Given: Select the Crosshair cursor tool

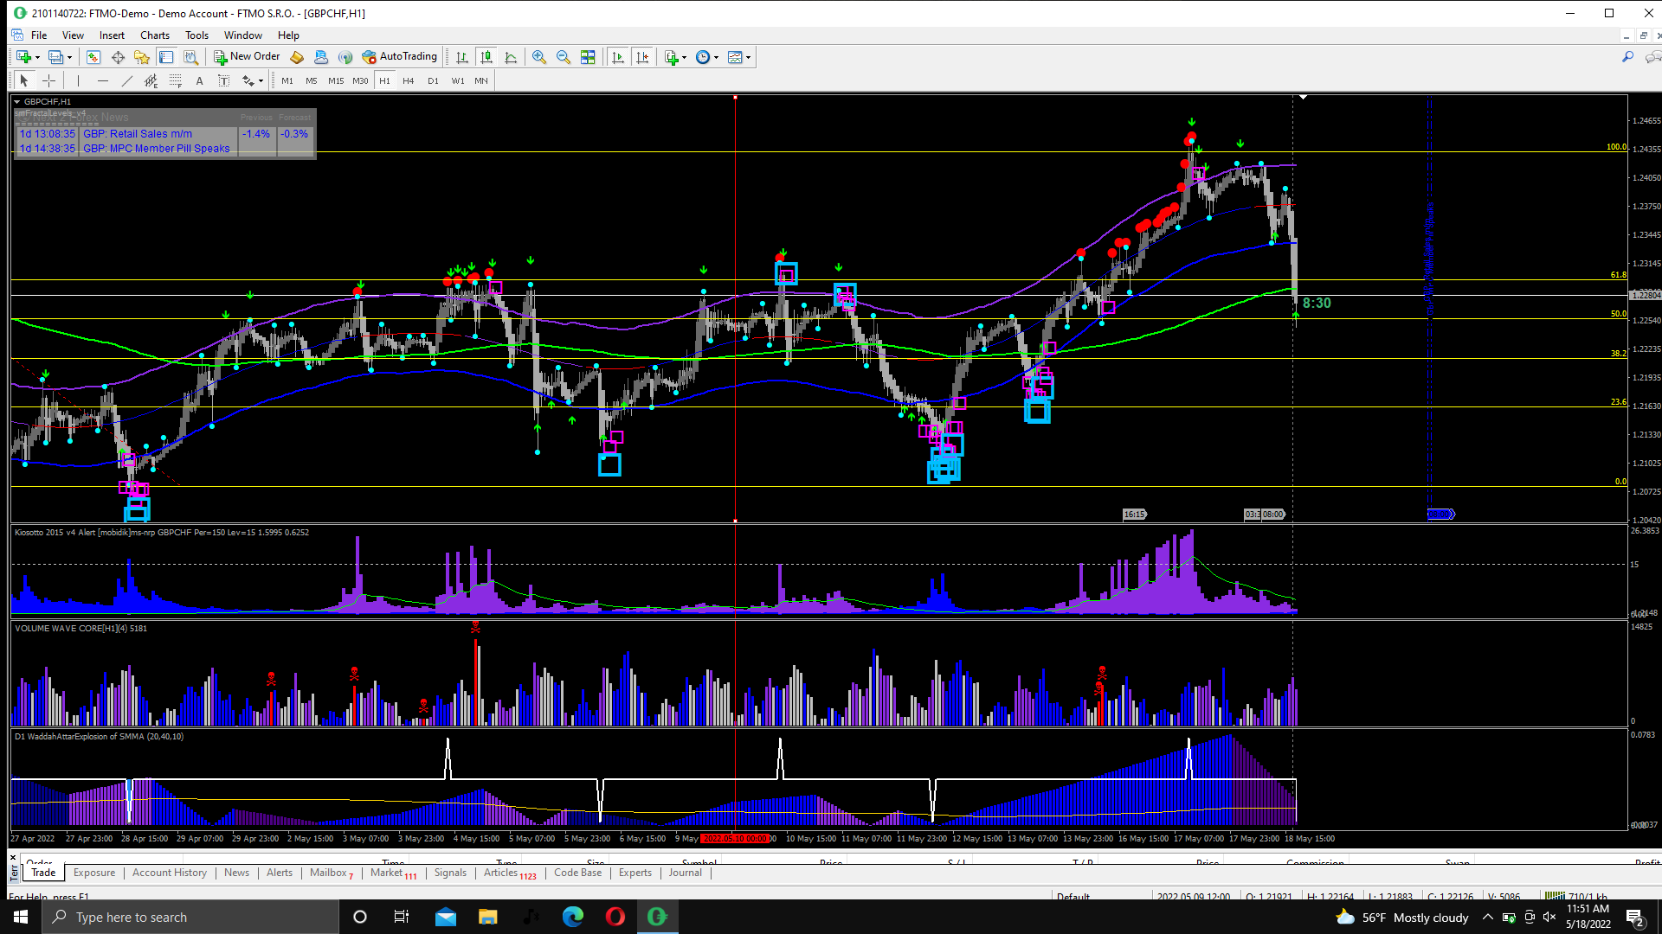Looking at the screenshot, I should [x=49, y=80].
